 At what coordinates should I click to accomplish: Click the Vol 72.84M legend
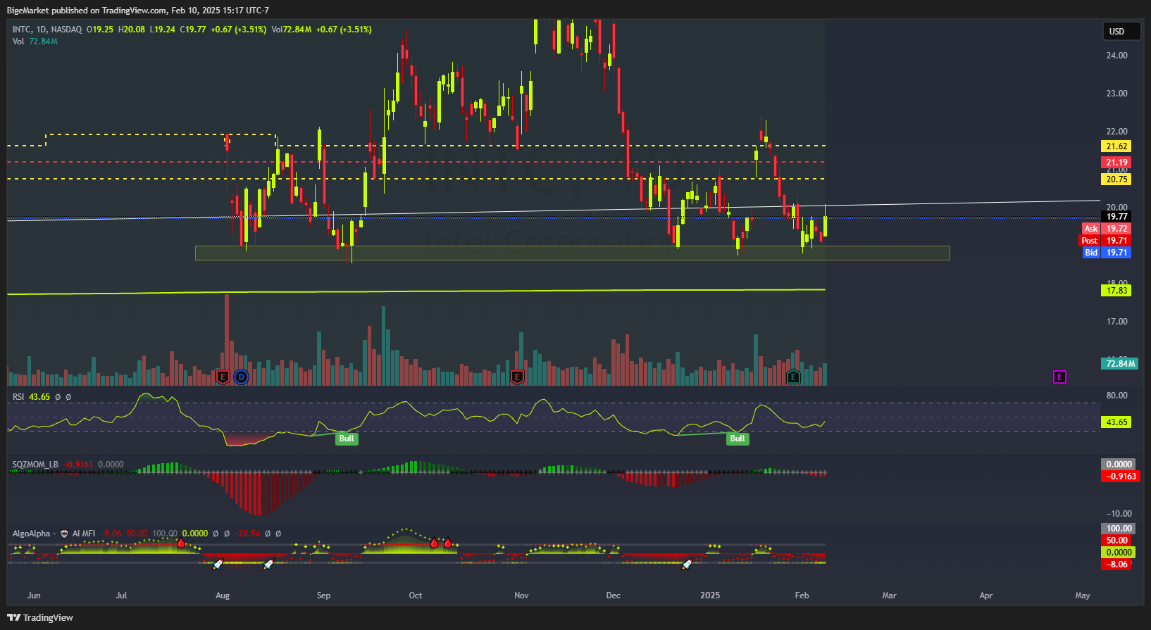pyautogui.click(x=35, y=42)
